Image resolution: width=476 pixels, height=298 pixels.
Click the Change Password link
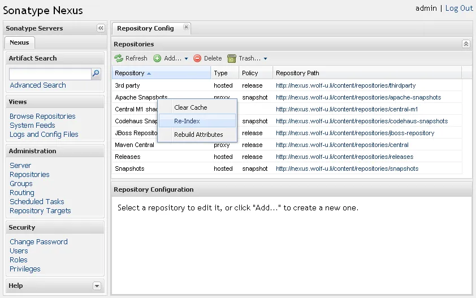coord(38,242)
